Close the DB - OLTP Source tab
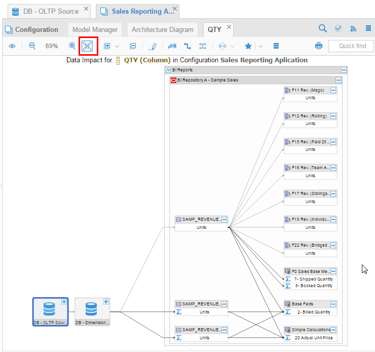 (86, 9)
